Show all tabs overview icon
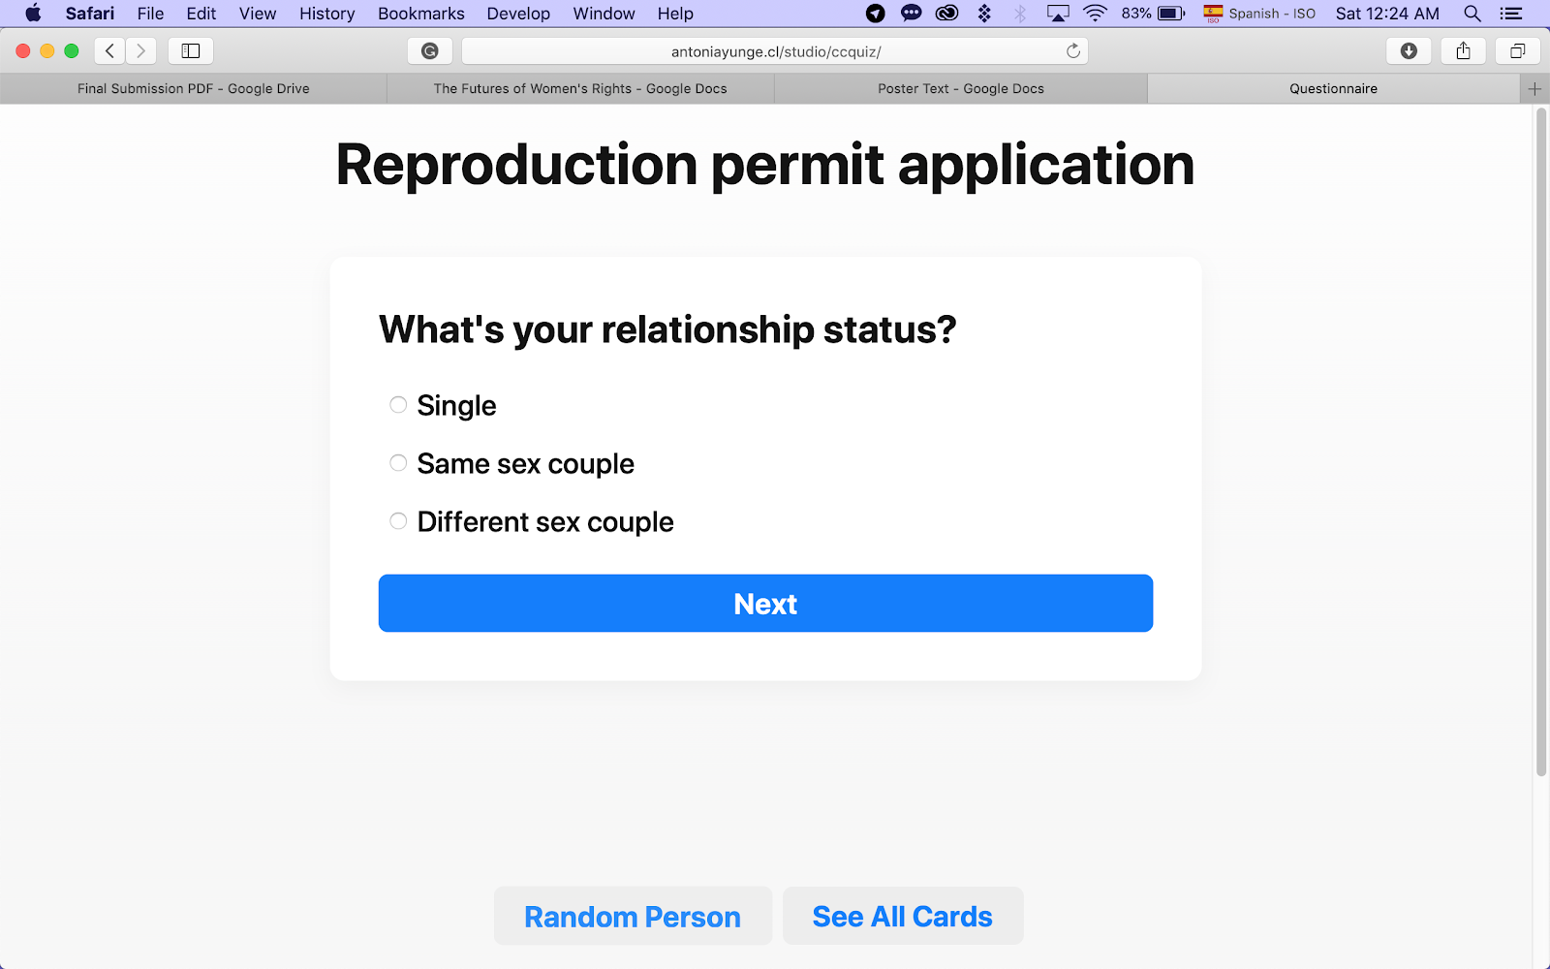This screenshot has height=969, width=1550. tap(1517, 51)
